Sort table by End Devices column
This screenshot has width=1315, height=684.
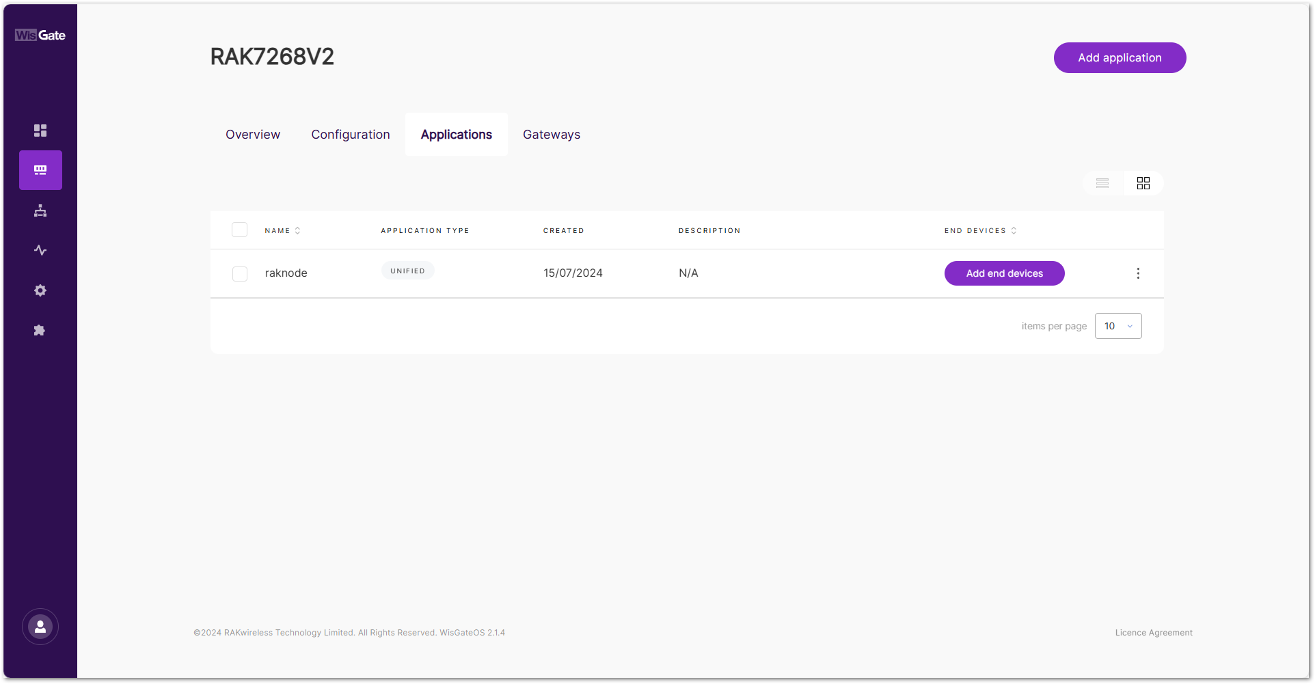[x=981, y=231]
